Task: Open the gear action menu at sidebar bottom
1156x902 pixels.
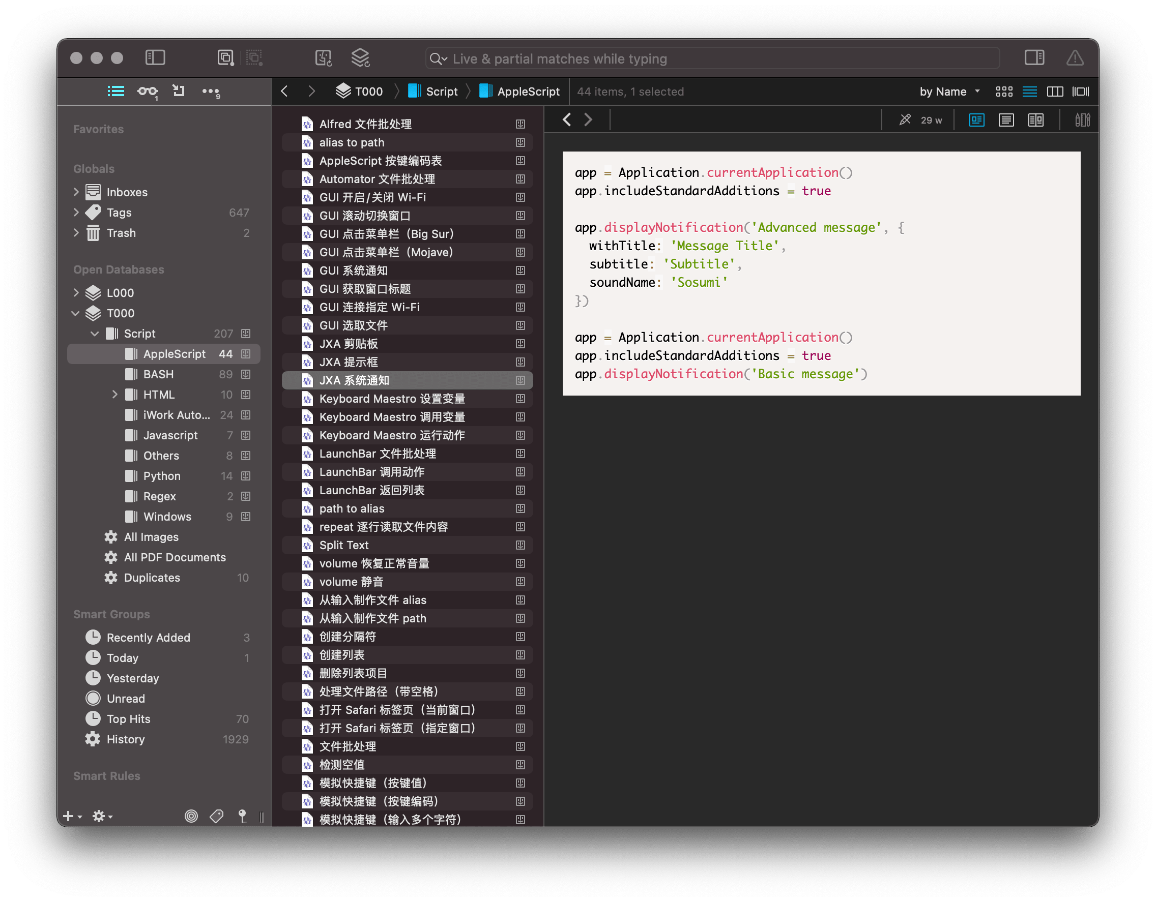Action: pyautogui.click(x=102, y=816)
